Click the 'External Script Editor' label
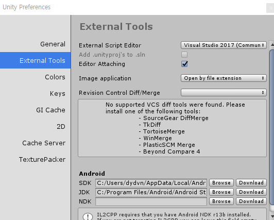Screen dimensions: 274x220 coord(110,45)
